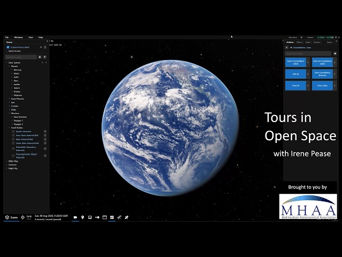This screenshot has height=257, width=342.
Task: Collapse the Planets tree node
Action: (x=10, y=66)
